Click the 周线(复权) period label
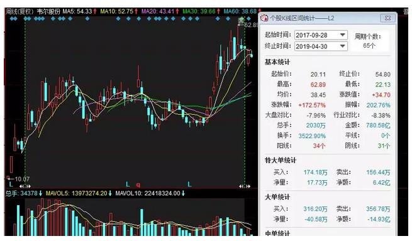 click(x=20, y=11)
